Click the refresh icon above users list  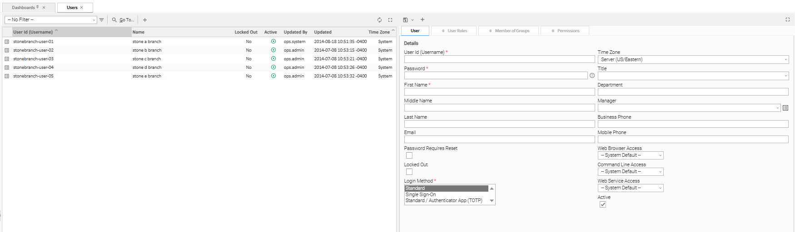pyautogui.click(x=379, y=20)
